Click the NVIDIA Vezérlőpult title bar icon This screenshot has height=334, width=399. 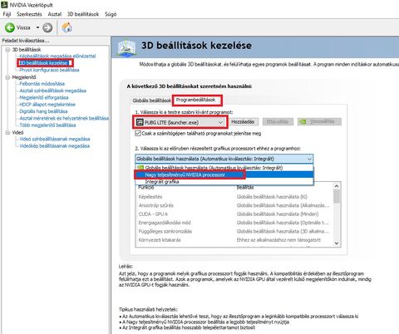4,4
